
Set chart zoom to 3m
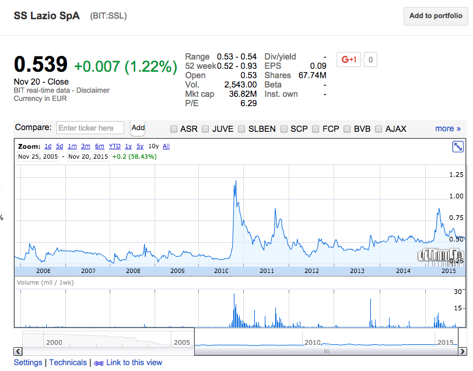pos(86,146)
